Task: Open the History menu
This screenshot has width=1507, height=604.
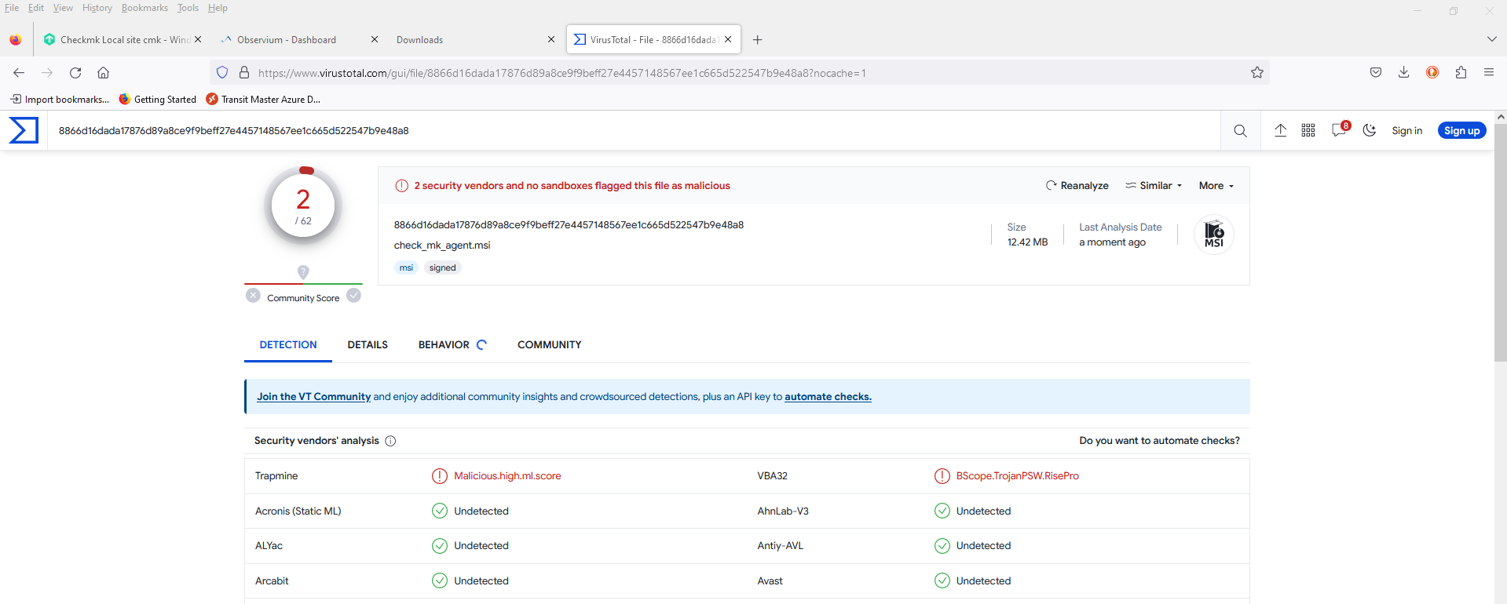Action: [97, 8]
